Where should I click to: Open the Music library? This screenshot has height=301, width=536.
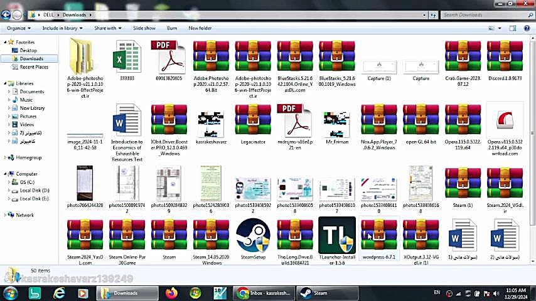(x=26, y=100)
